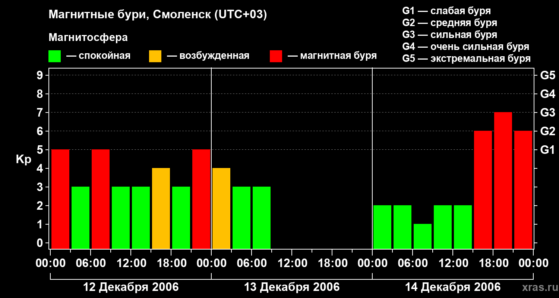Click the G3 scale label
This screenshot has width=559, height=298.
pos(547,112)
